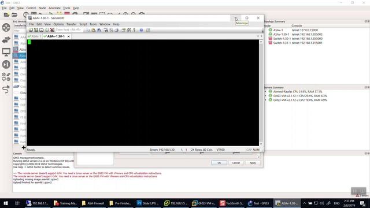Click the Copy icon in SecureCRT toolbar
370x208 pixels.
[88, 30]
